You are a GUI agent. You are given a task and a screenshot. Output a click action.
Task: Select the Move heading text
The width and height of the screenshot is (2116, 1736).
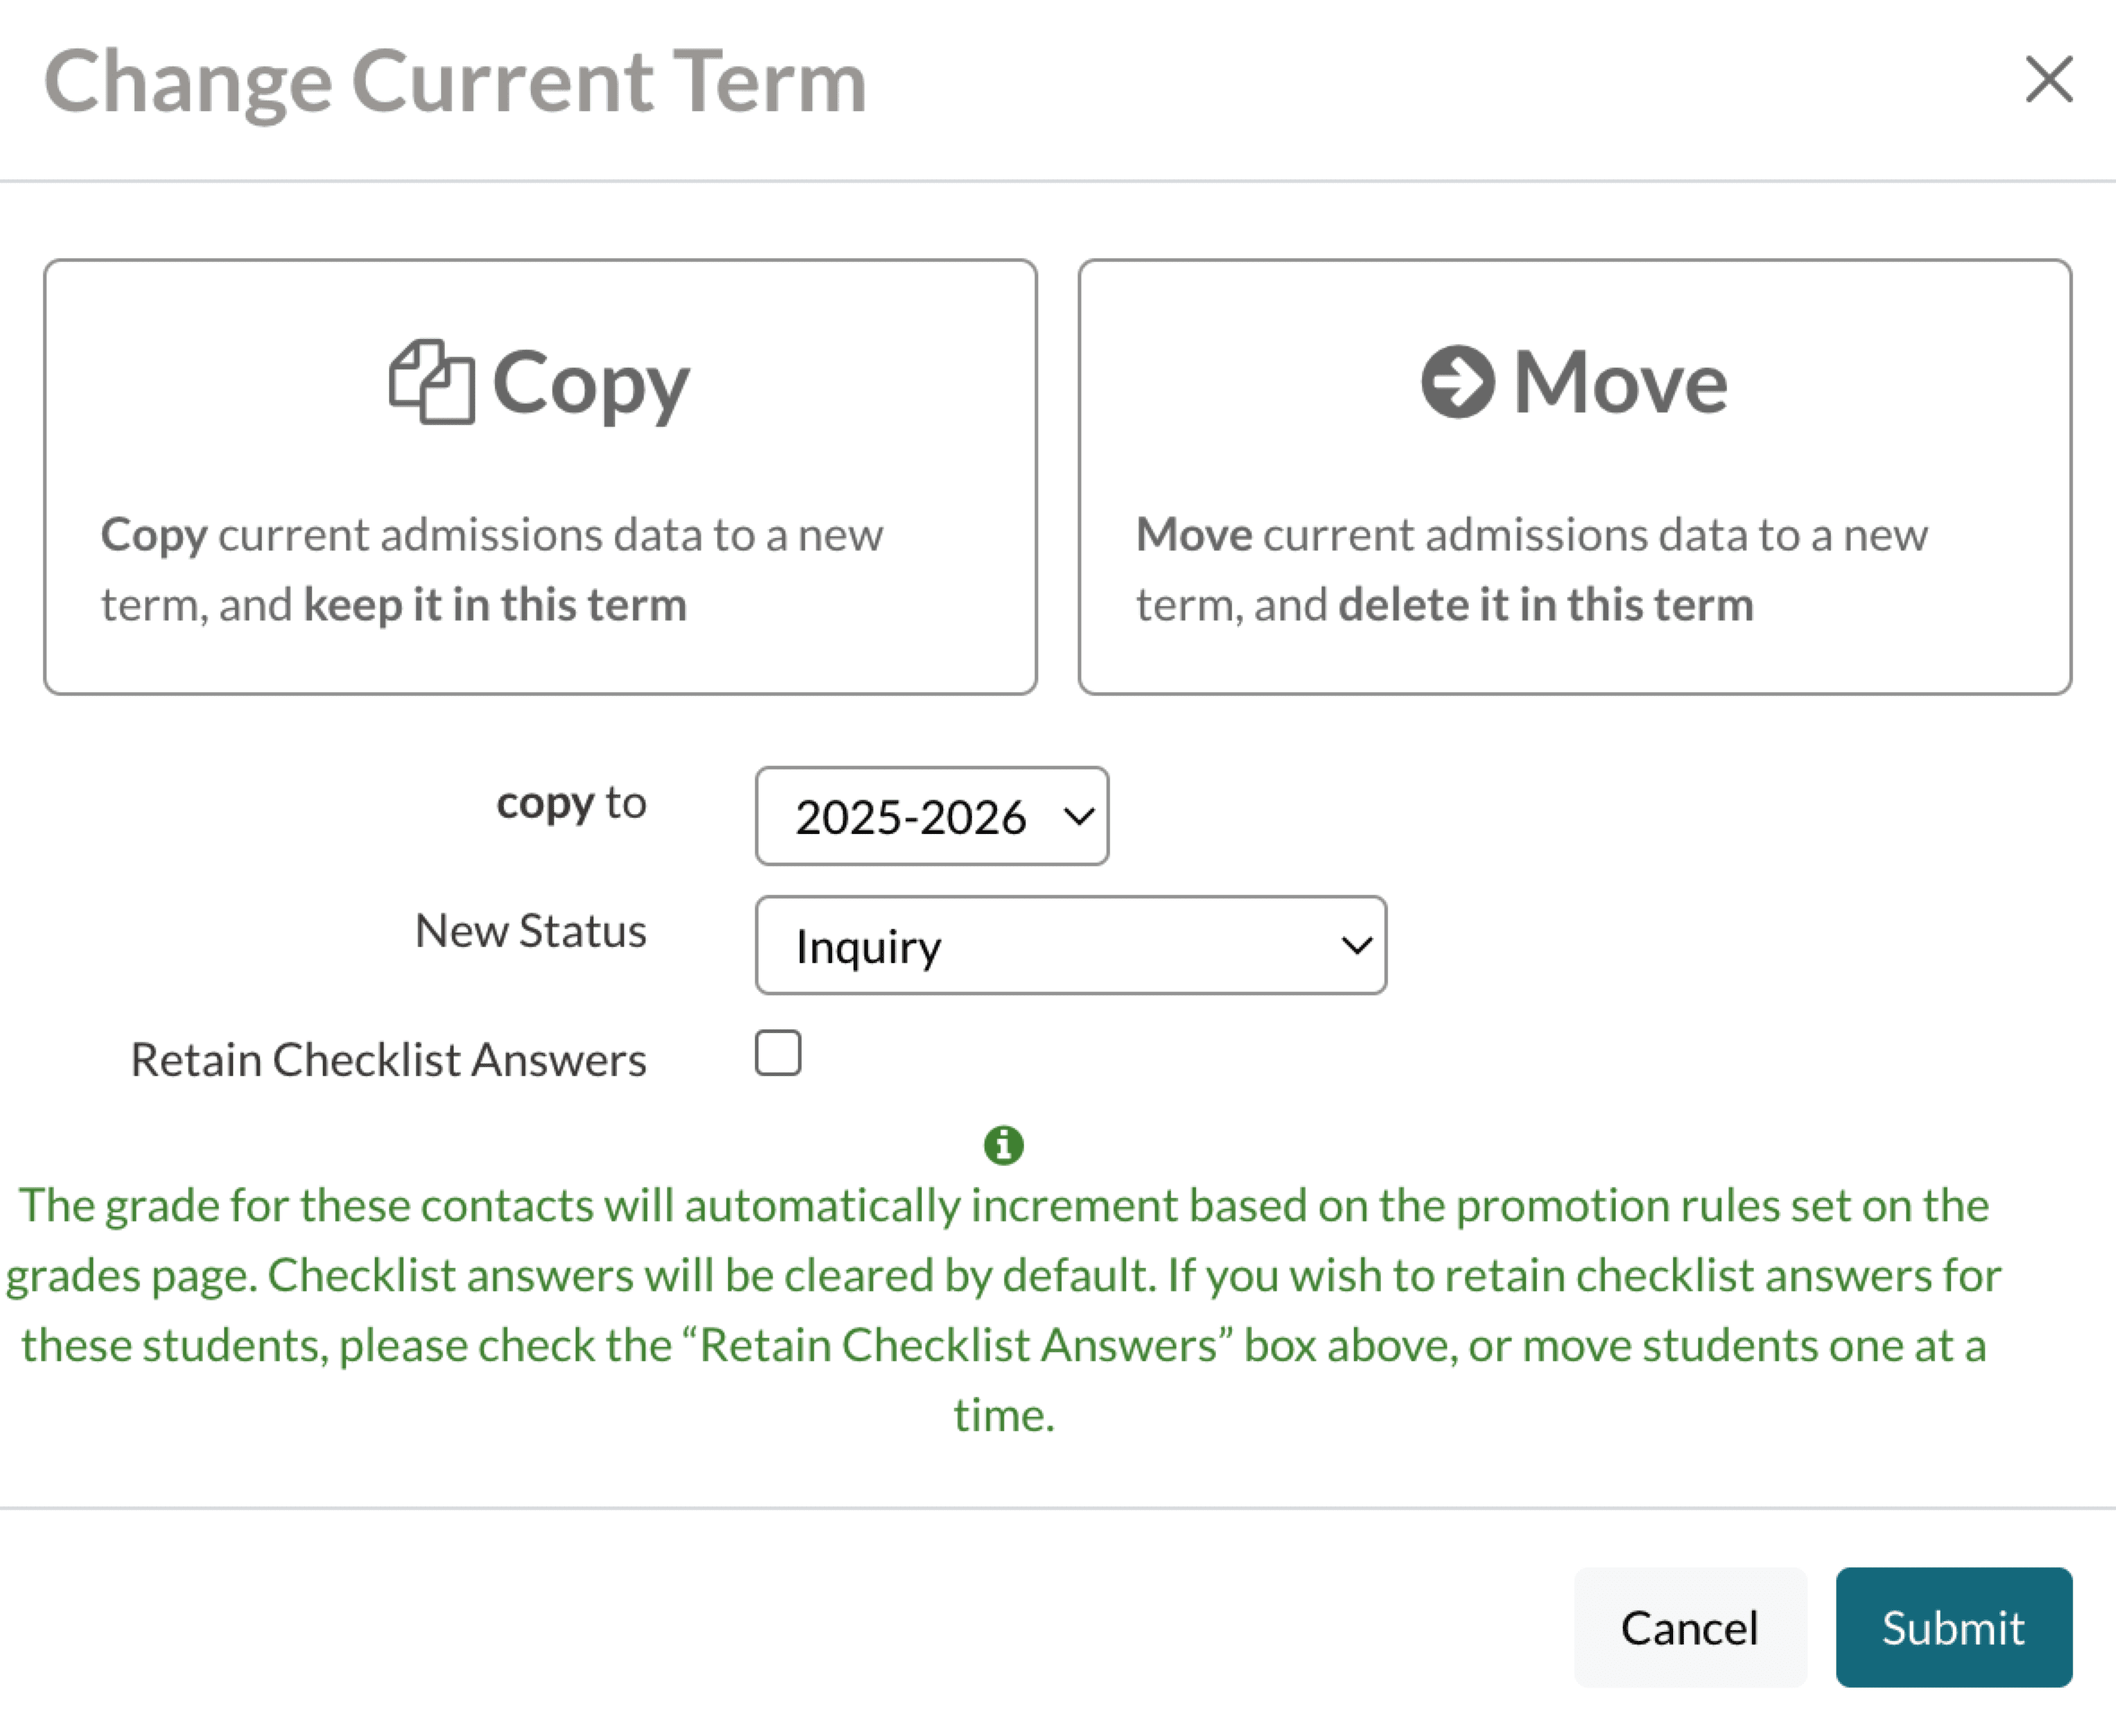(x=1620, y=382)
